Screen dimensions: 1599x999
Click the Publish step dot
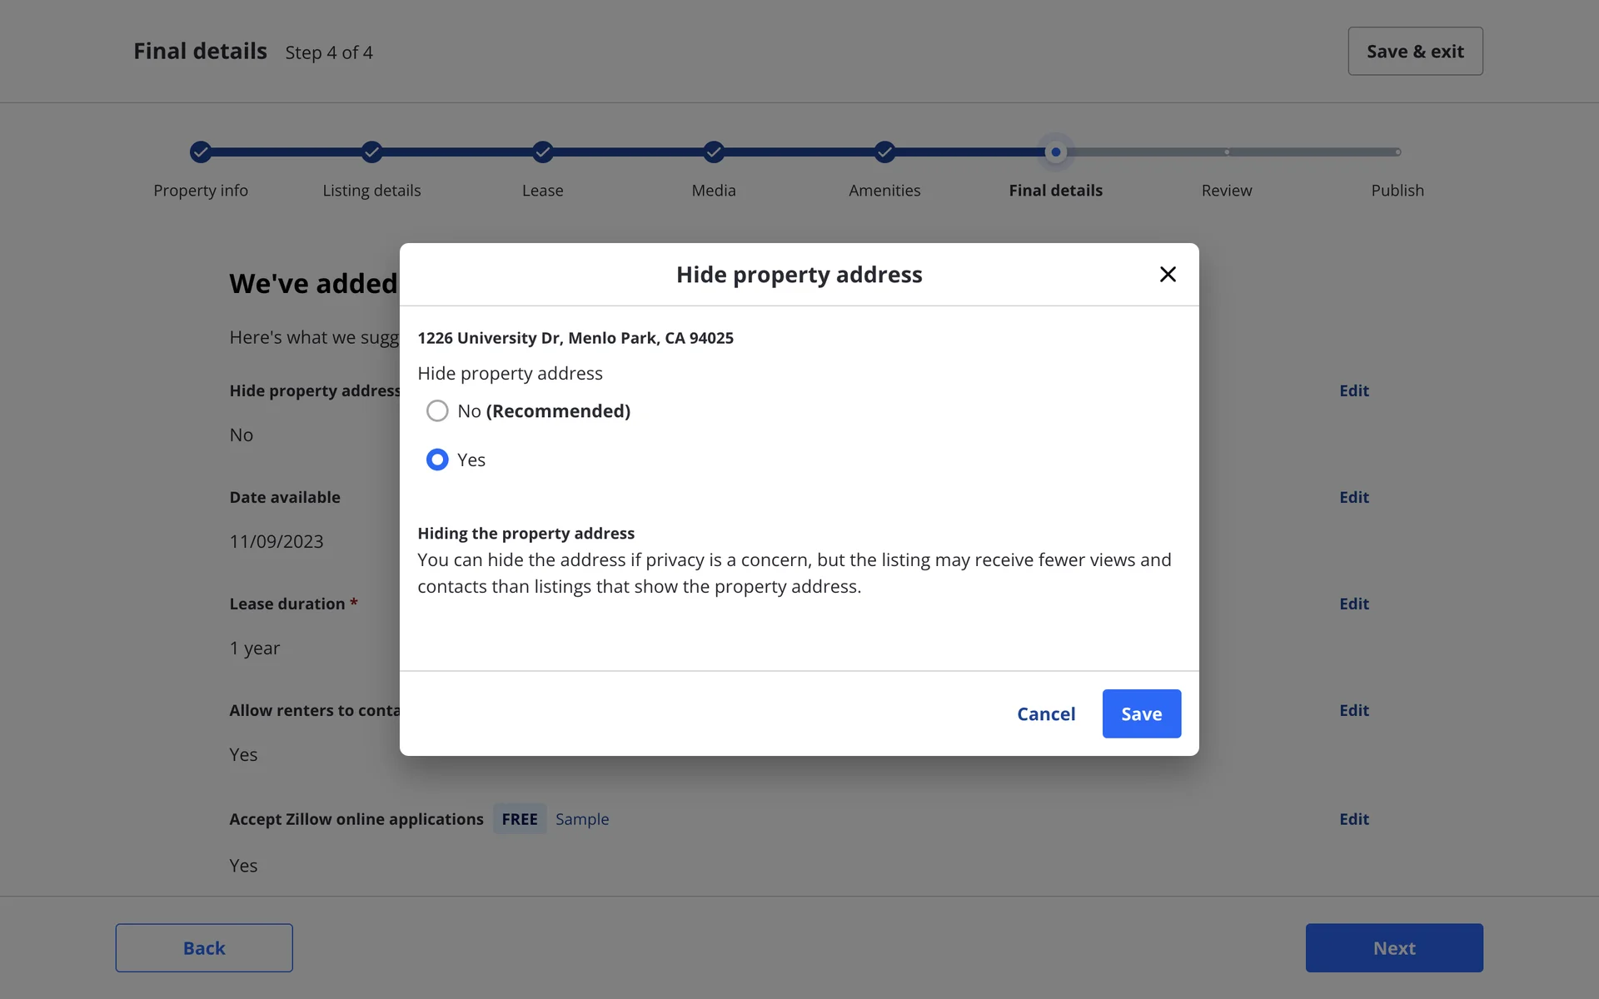point(1397,152)
